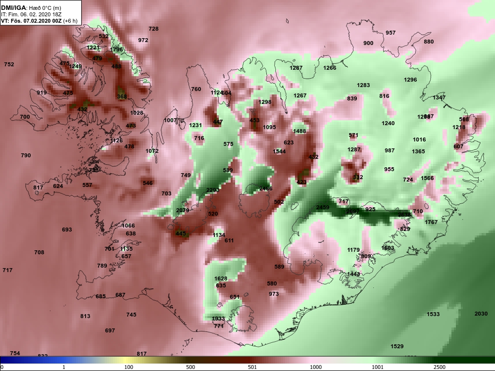Image resolution: width=495 pixels, height=371 pixels.
Task: Click the legend label '1001'
Action: coord(378,367)
